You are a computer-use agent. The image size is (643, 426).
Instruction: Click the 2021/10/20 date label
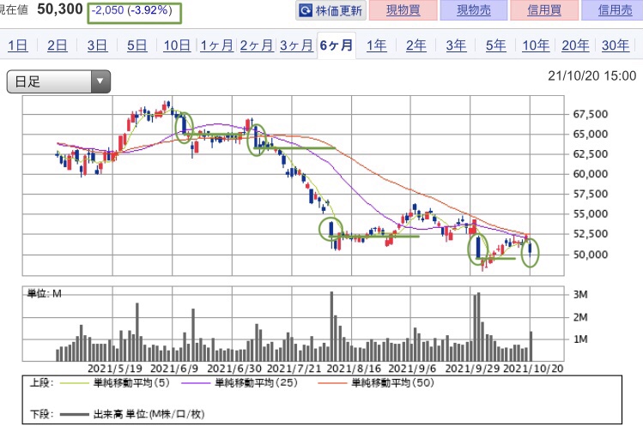(533, 369)
